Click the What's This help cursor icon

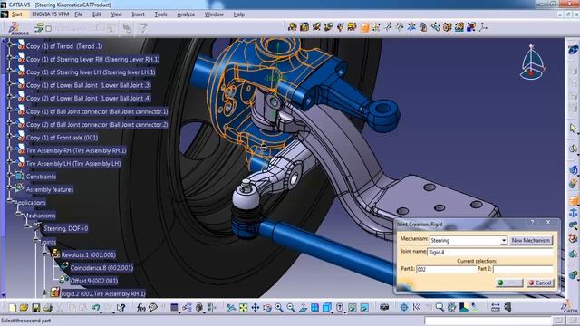[x=121, y=308]
